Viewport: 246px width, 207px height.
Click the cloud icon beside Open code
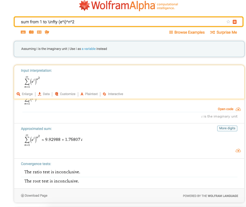click(x=238, y=109)
